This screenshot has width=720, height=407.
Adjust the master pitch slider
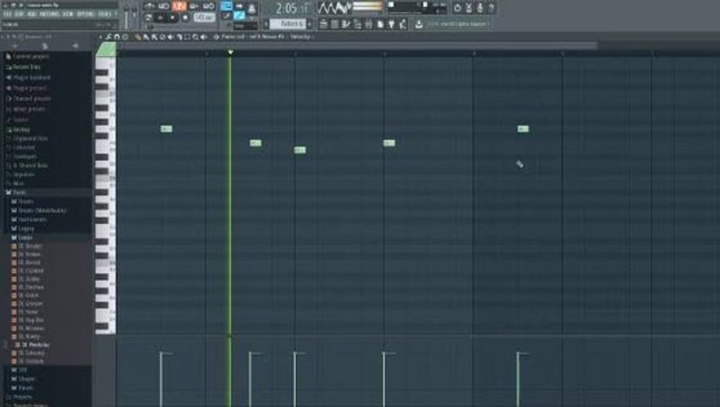[134, 16]
